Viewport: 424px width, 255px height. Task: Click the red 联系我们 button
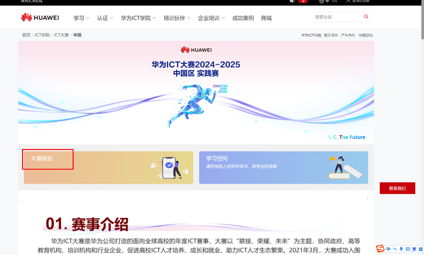tap(397, 188)
